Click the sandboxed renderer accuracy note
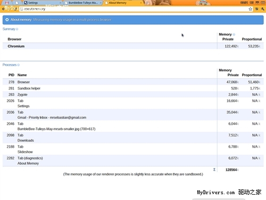Image resolution: width=266 pixels, height=200 pixels. click(x=133, y=174)
